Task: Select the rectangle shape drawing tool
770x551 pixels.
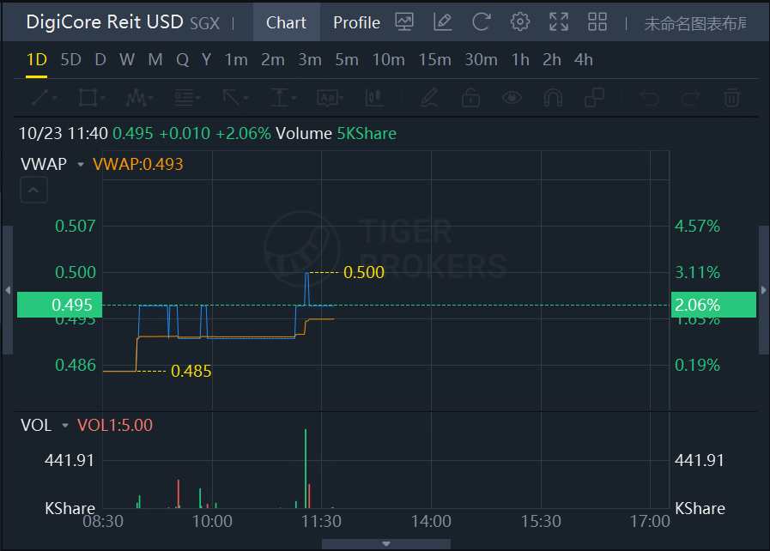Action: 88,98
